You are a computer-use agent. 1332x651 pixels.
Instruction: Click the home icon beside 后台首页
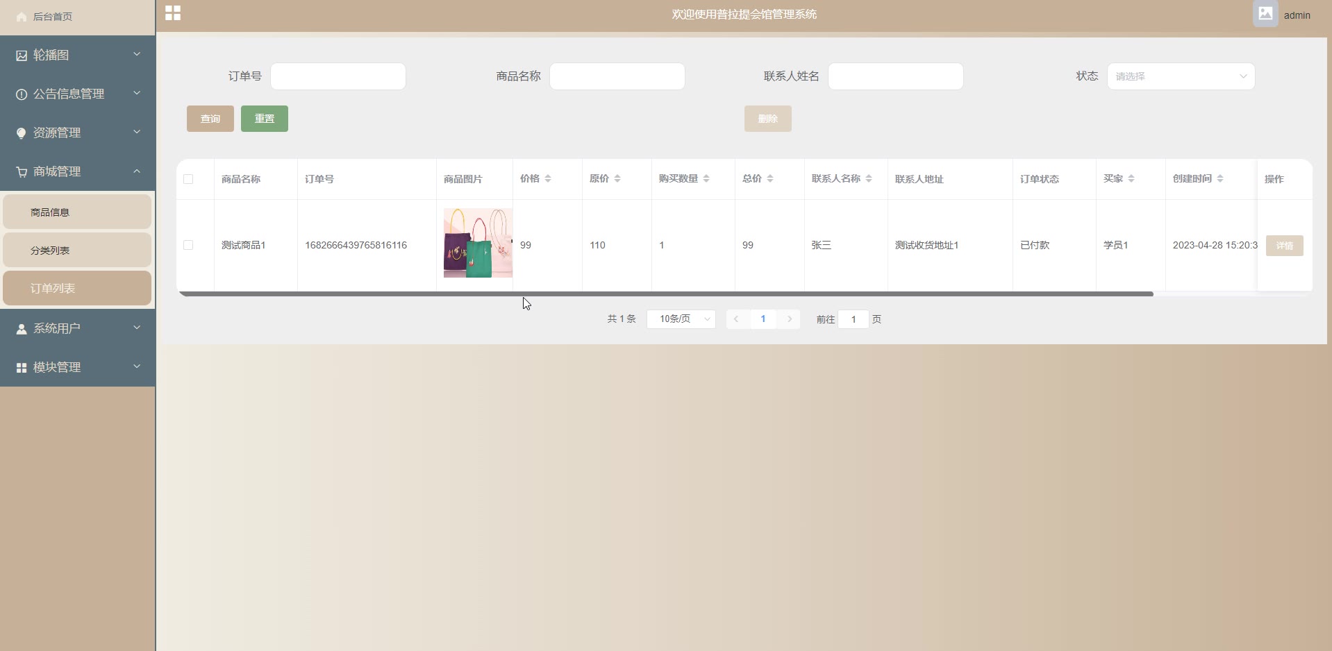[x=22, y=17]
